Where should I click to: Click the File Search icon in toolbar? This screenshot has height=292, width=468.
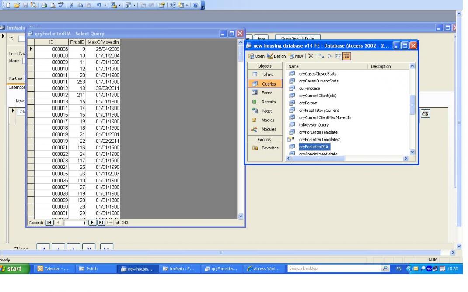point(33,5)
